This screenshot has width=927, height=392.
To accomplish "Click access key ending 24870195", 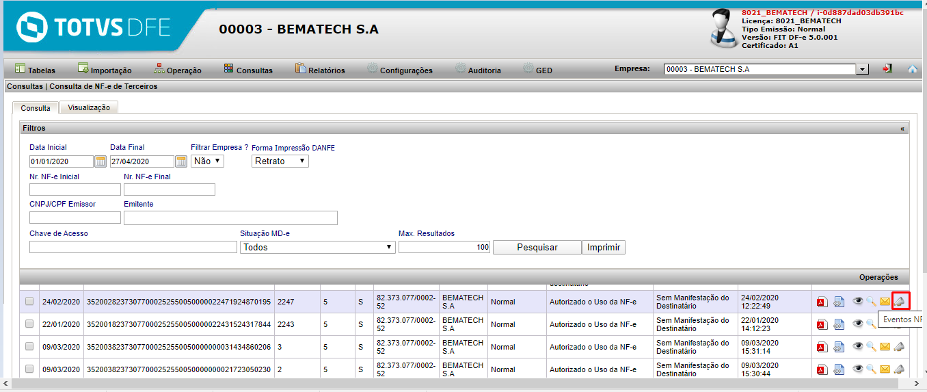I will (x=179, y=302).
